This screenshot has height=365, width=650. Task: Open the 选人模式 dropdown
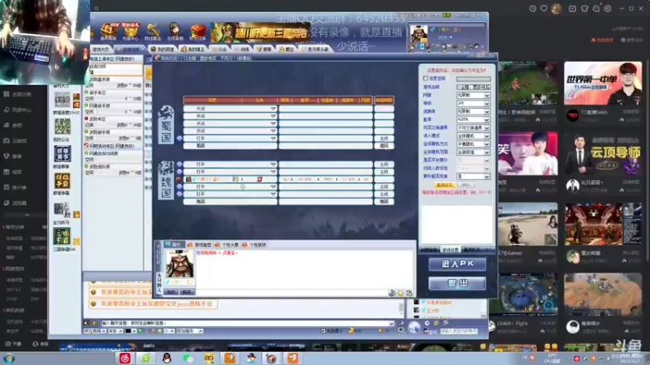(473, 135)
